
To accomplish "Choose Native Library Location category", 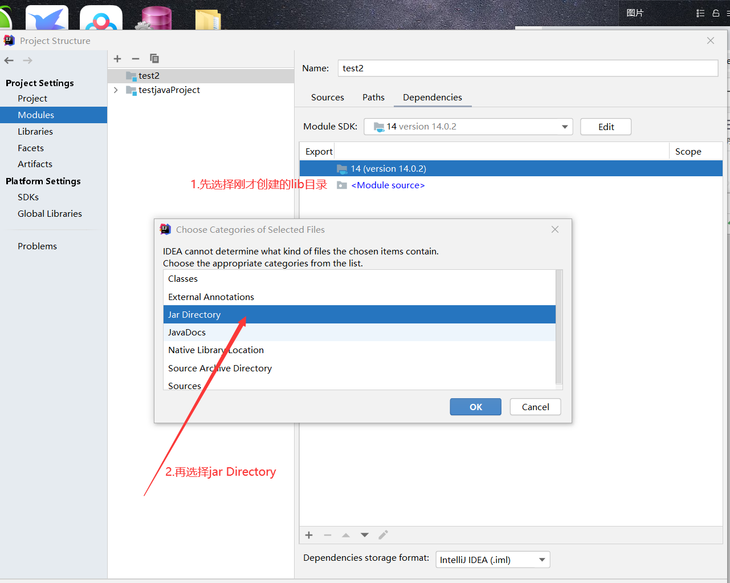I will (359, 350).
